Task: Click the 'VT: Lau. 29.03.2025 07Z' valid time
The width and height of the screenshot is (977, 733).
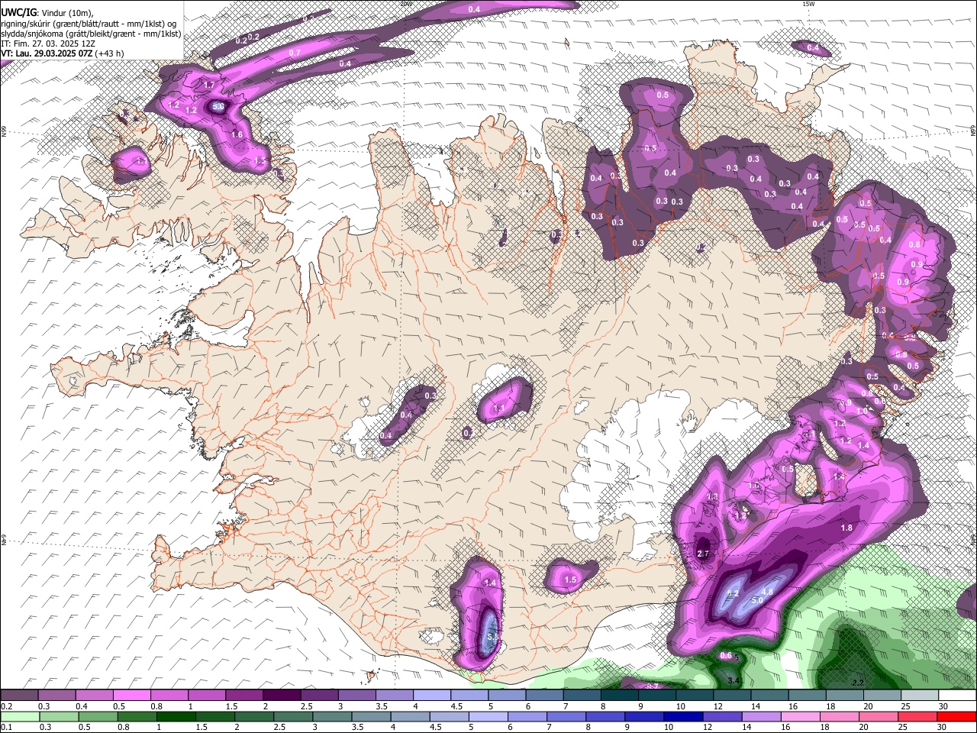Action: point(47,53)
